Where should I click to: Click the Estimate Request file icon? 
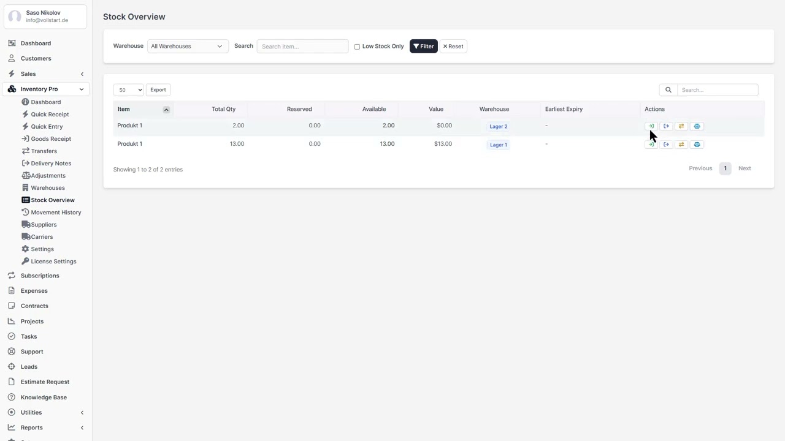[12, 382]
